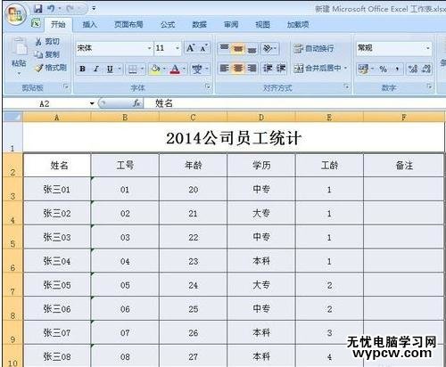This screenshot has height=367, width=446.
Task: Click 自动换行 wrap text button
Action: pos(313,48)
